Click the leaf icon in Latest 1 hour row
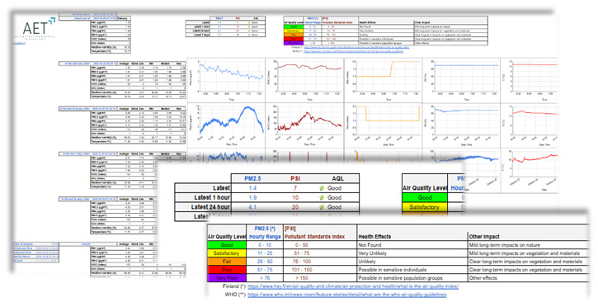This screenshot has height=307, width=598. pos(322,197)
